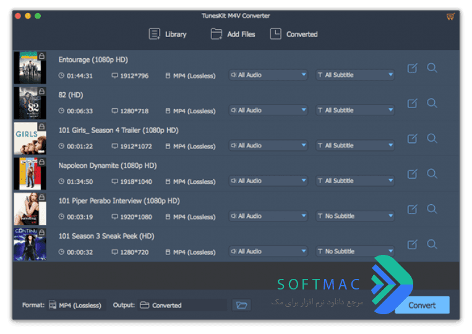Open audio dropdown for Girls Season 4 Trailer
Screen dimensions: 472x334
pyautogui.click(x=268, y=145)
